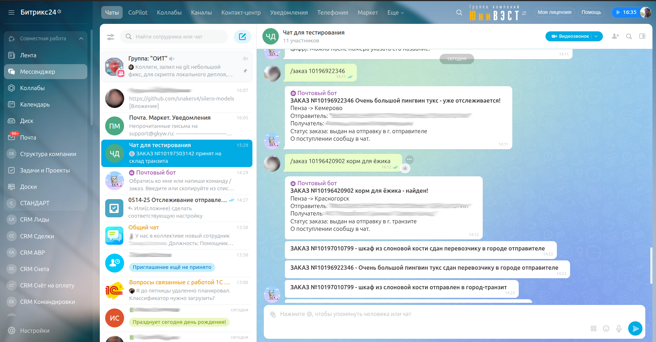Screen dimensions: 656x342
Task: Focus the Найти сотрудника или чат field
Action: (x=174, y=37)
